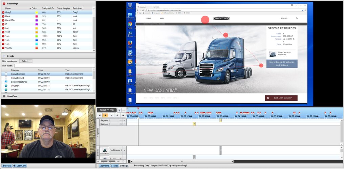Click the Filter by text input field

[x=55, y=65]
